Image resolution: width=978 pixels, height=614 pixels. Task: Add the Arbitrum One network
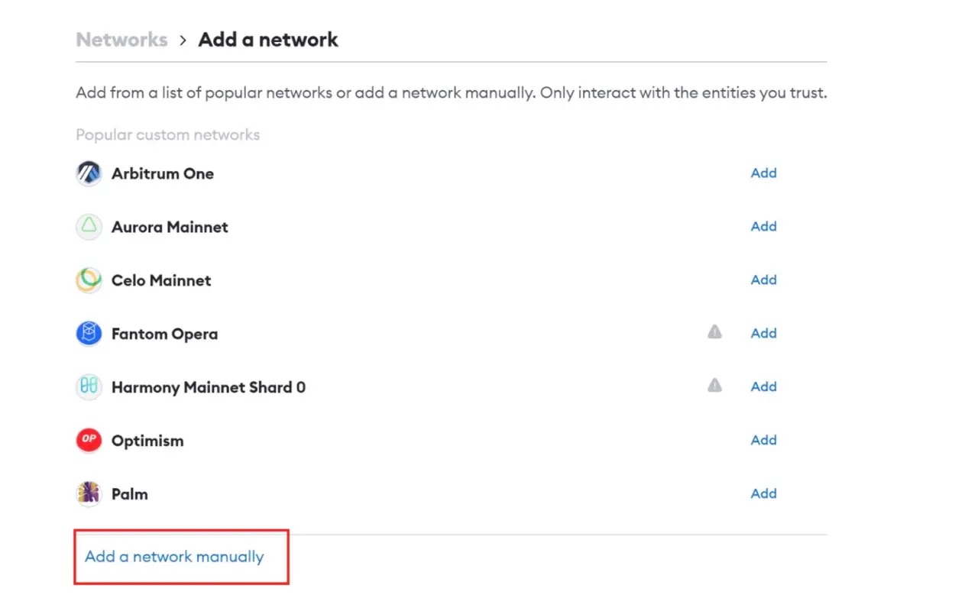pos(763,173)
